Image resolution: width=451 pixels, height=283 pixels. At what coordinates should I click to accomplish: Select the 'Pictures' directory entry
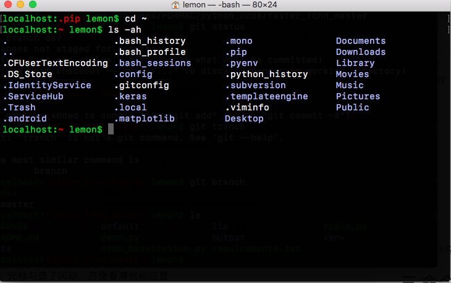358,96
